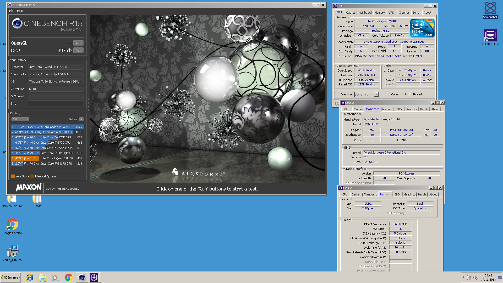
Task: Click CPU-Z title icon in top window
Action: (x=335, y=6)
